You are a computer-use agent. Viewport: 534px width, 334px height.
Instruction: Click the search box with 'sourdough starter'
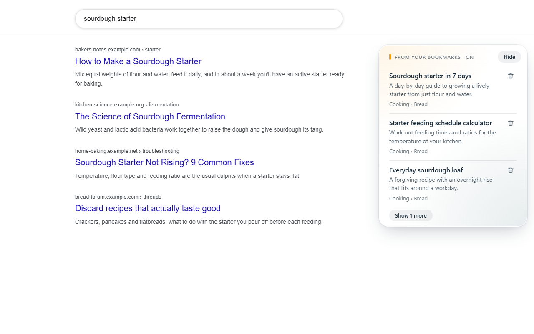coord(209,19)
